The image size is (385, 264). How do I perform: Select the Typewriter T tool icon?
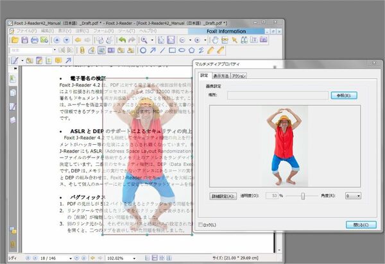tap(254, 40)
